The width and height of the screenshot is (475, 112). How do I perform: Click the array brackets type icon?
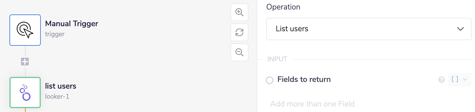click(x=455, y=79)
